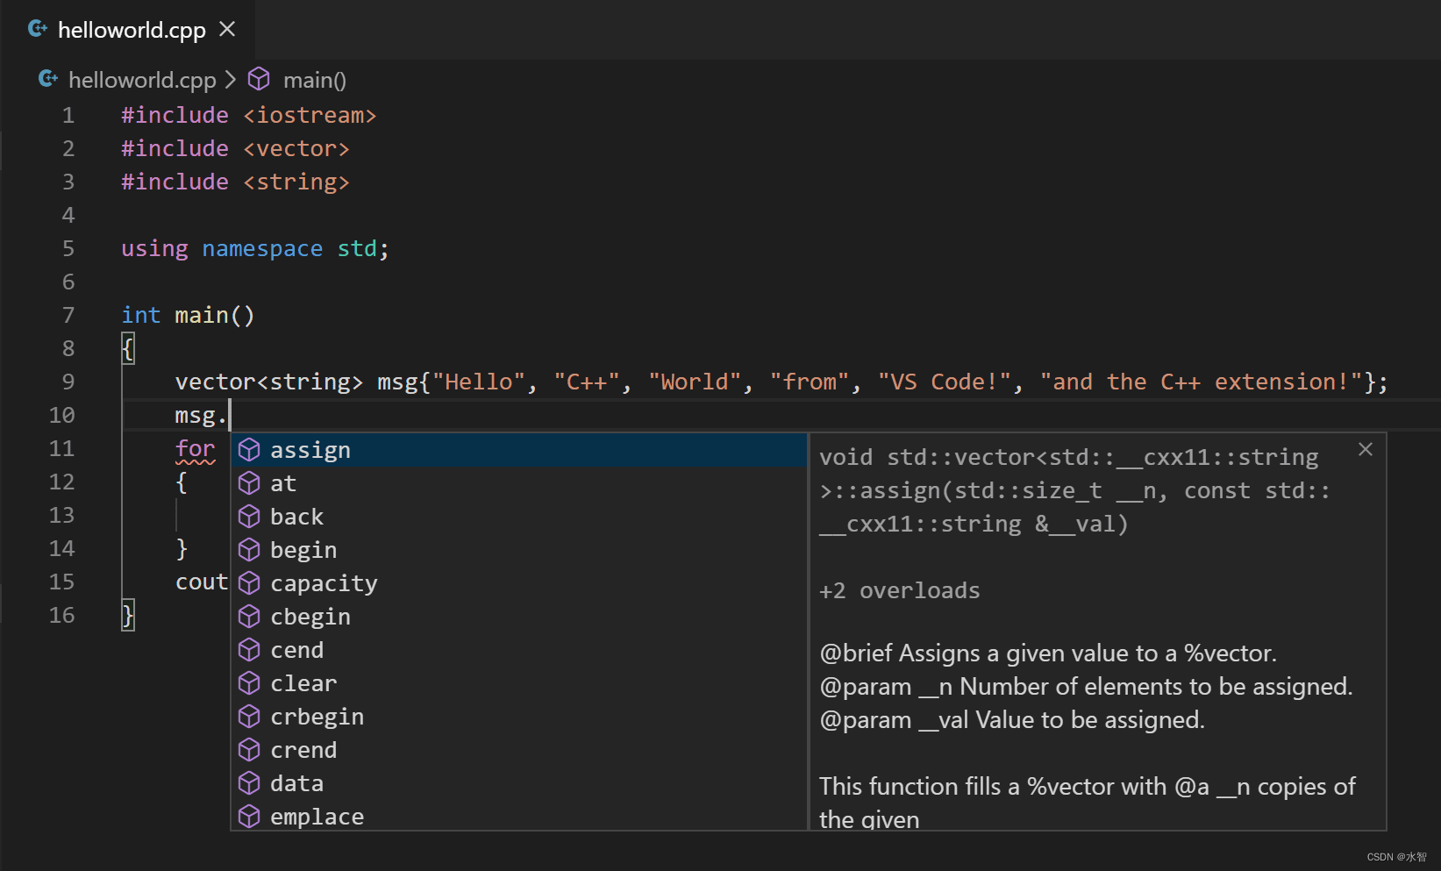Click the method icon next to data
This screenshot has height=871, width=1441.
(x=249, y=783)
